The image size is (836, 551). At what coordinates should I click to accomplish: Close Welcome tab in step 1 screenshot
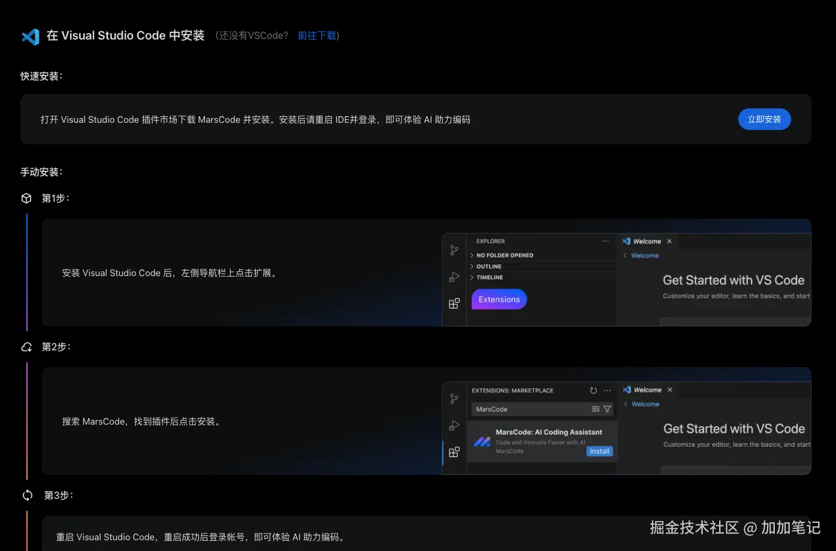click(669, 241)
